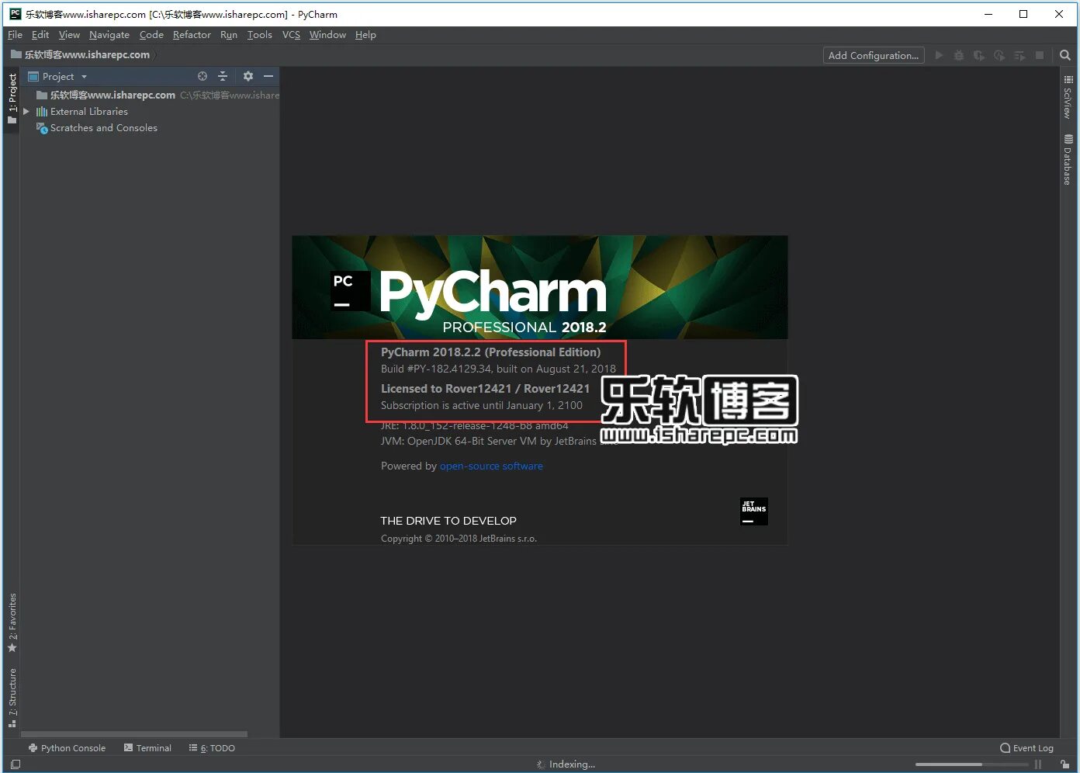Toggle the 1: Project side tab
Screen dimensions: 1080x773
coord(12,99)
